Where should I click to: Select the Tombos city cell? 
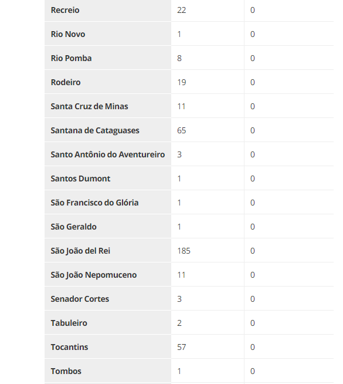pyautogui.click(x=108, y=371)
